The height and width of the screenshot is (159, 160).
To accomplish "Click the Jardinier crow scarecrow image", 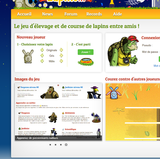I will click(x=94, y=92).
